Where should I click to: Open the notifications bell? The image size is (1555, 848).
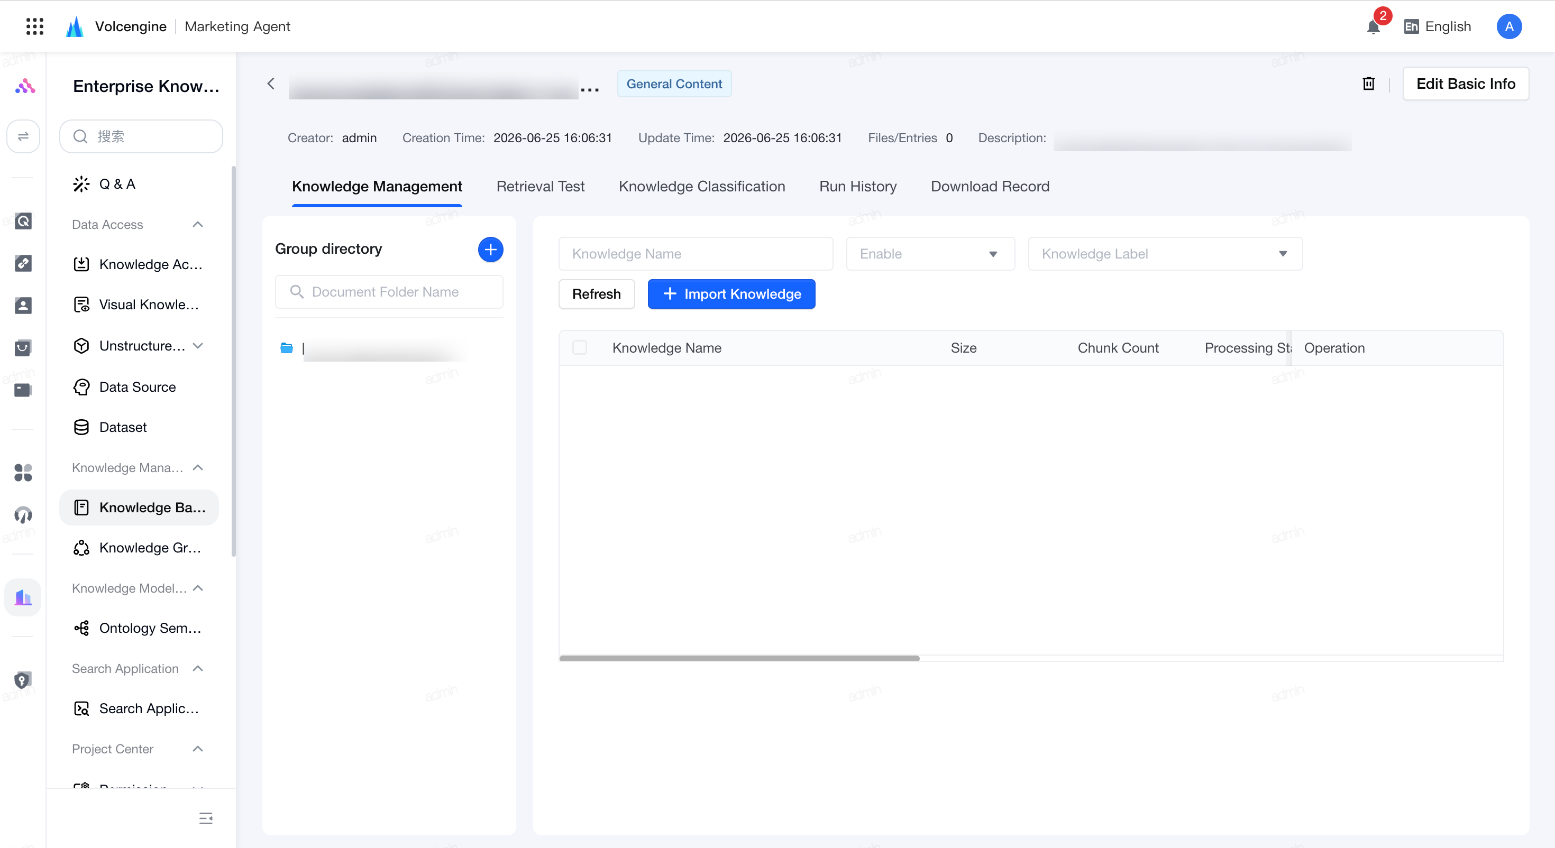[1373, 26]
